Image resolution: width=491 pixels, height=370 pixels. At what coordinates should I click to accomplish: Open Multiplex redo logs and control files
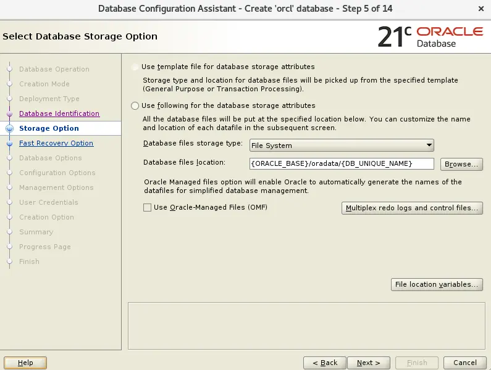coord(412,208)
